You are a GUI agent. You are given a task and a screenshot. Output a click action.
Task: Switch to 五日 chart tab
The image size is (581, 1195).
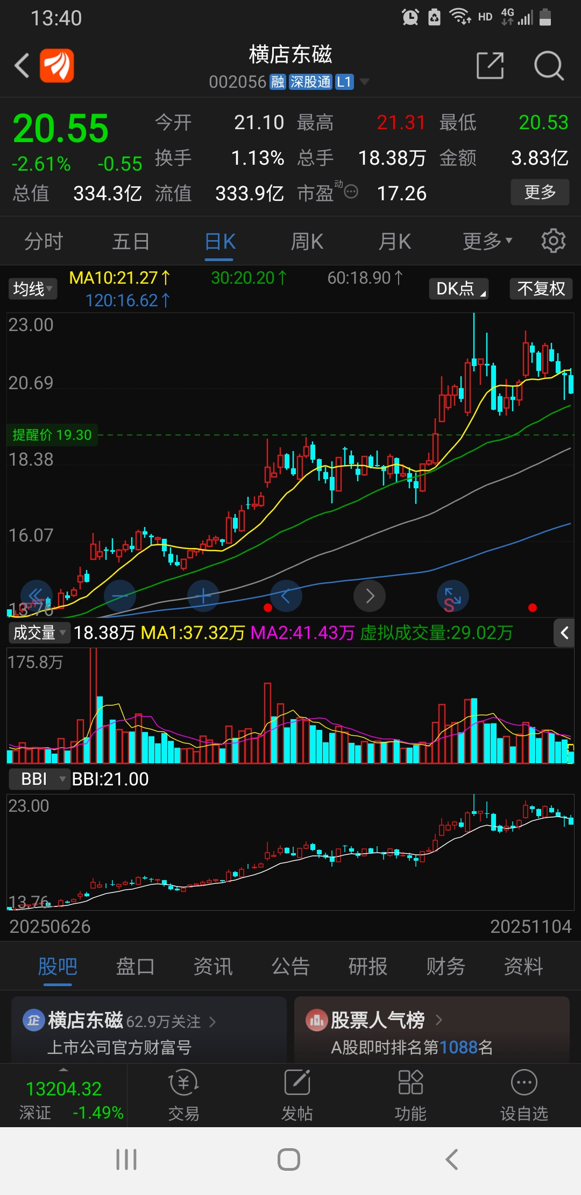click(x=131, y=241)
